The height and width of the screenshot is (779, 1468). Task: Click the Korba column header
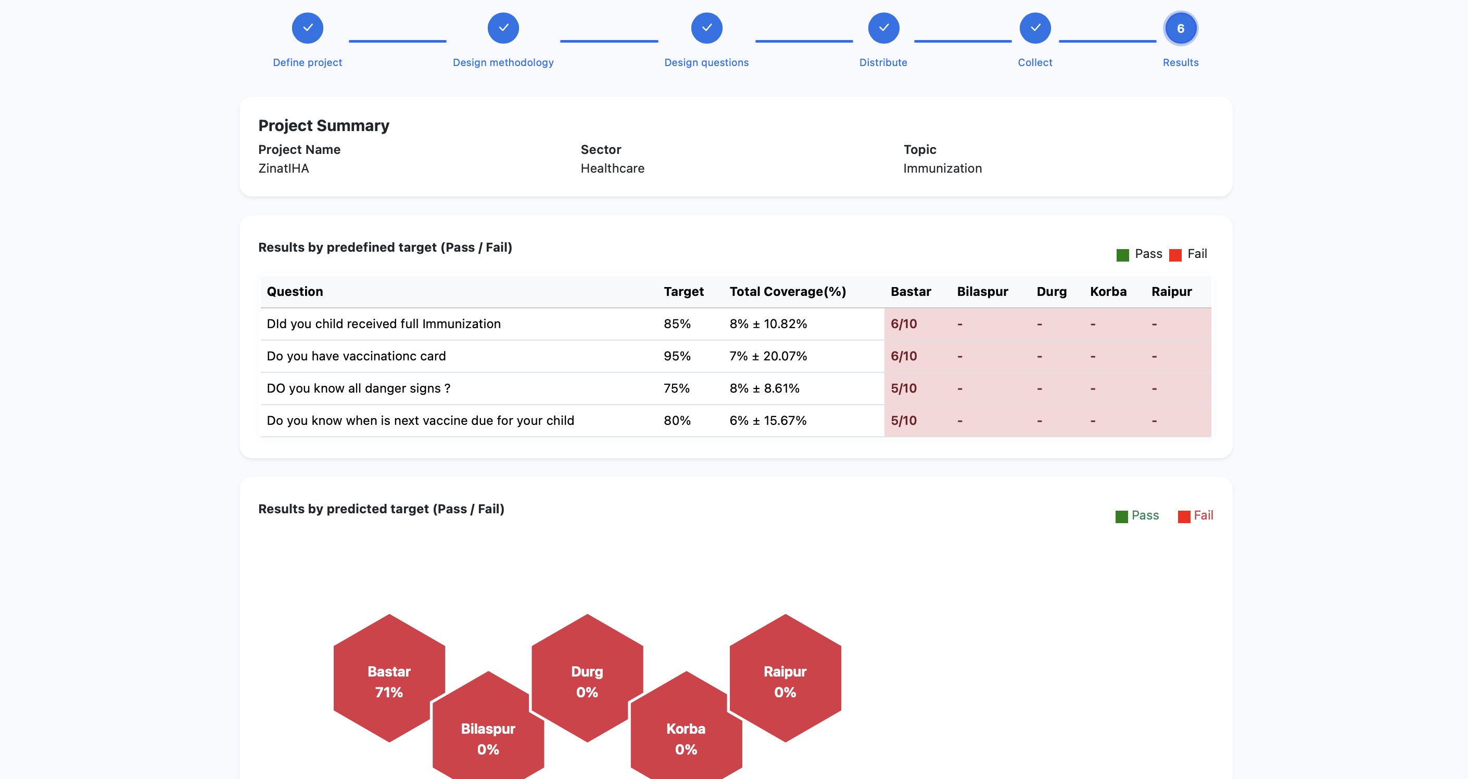(x=1108, y=291)
